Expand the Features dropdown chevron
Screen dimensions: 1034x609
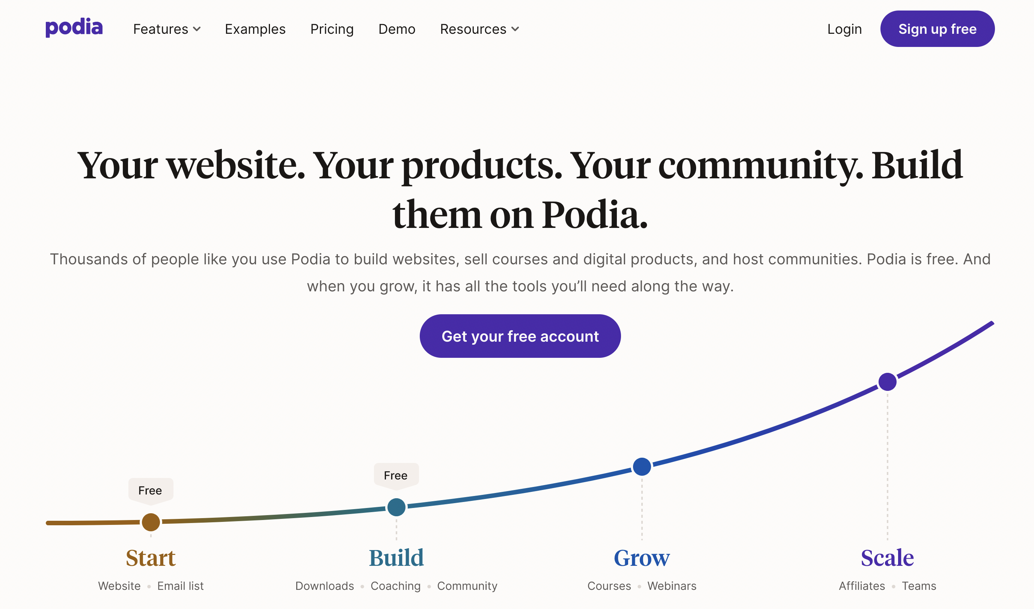tap(197, 29)
